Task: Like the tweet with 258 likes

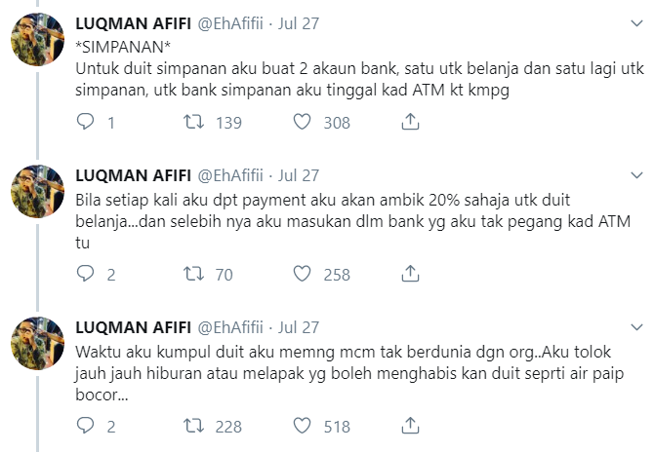Action: coord(302,274)
